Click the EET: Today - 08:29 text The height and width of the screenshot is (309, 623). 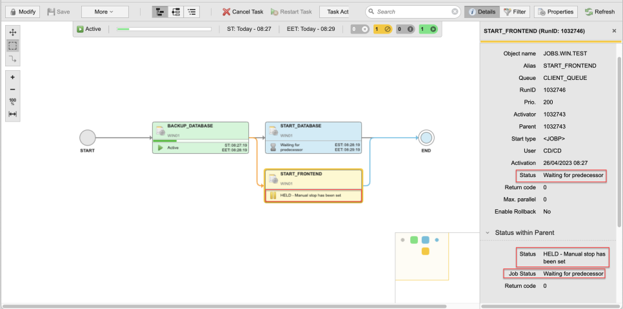coord(311,29)
